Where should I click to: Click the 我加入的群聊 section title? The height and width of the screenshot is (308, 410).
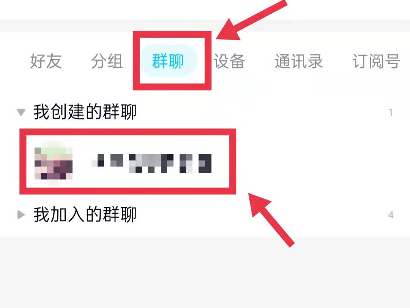pyautogui.click(x=85, y=214)
